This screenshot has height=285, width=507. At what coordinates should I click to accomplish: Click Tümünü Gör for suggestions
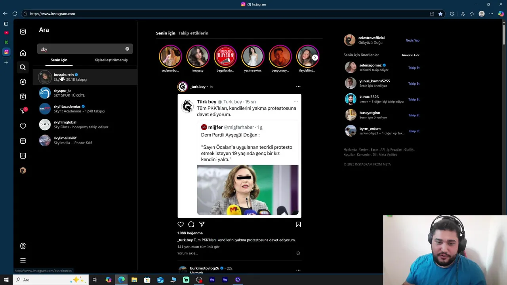pos(410,55)
